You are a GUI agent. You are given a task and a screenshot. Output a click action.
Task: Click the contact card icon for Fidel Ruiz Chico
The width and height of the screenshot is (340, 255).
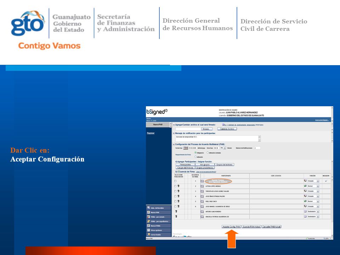(202, 202)
